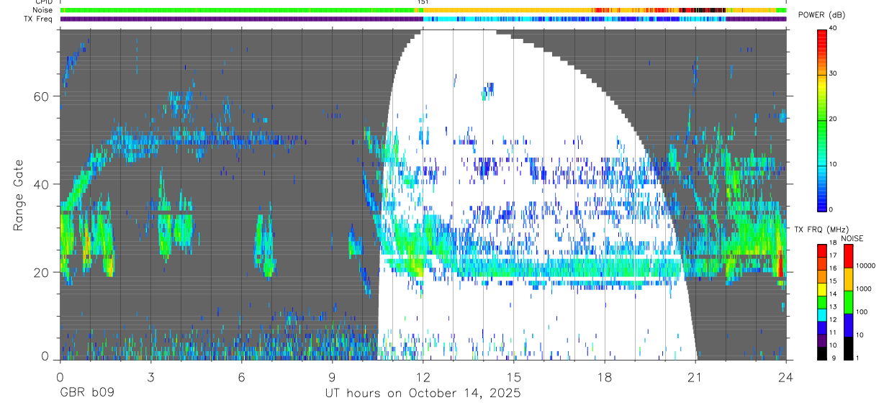The image size is (884, 408).
Task: Click the UT hours axis tick '9'
Action: coord(332,376)
